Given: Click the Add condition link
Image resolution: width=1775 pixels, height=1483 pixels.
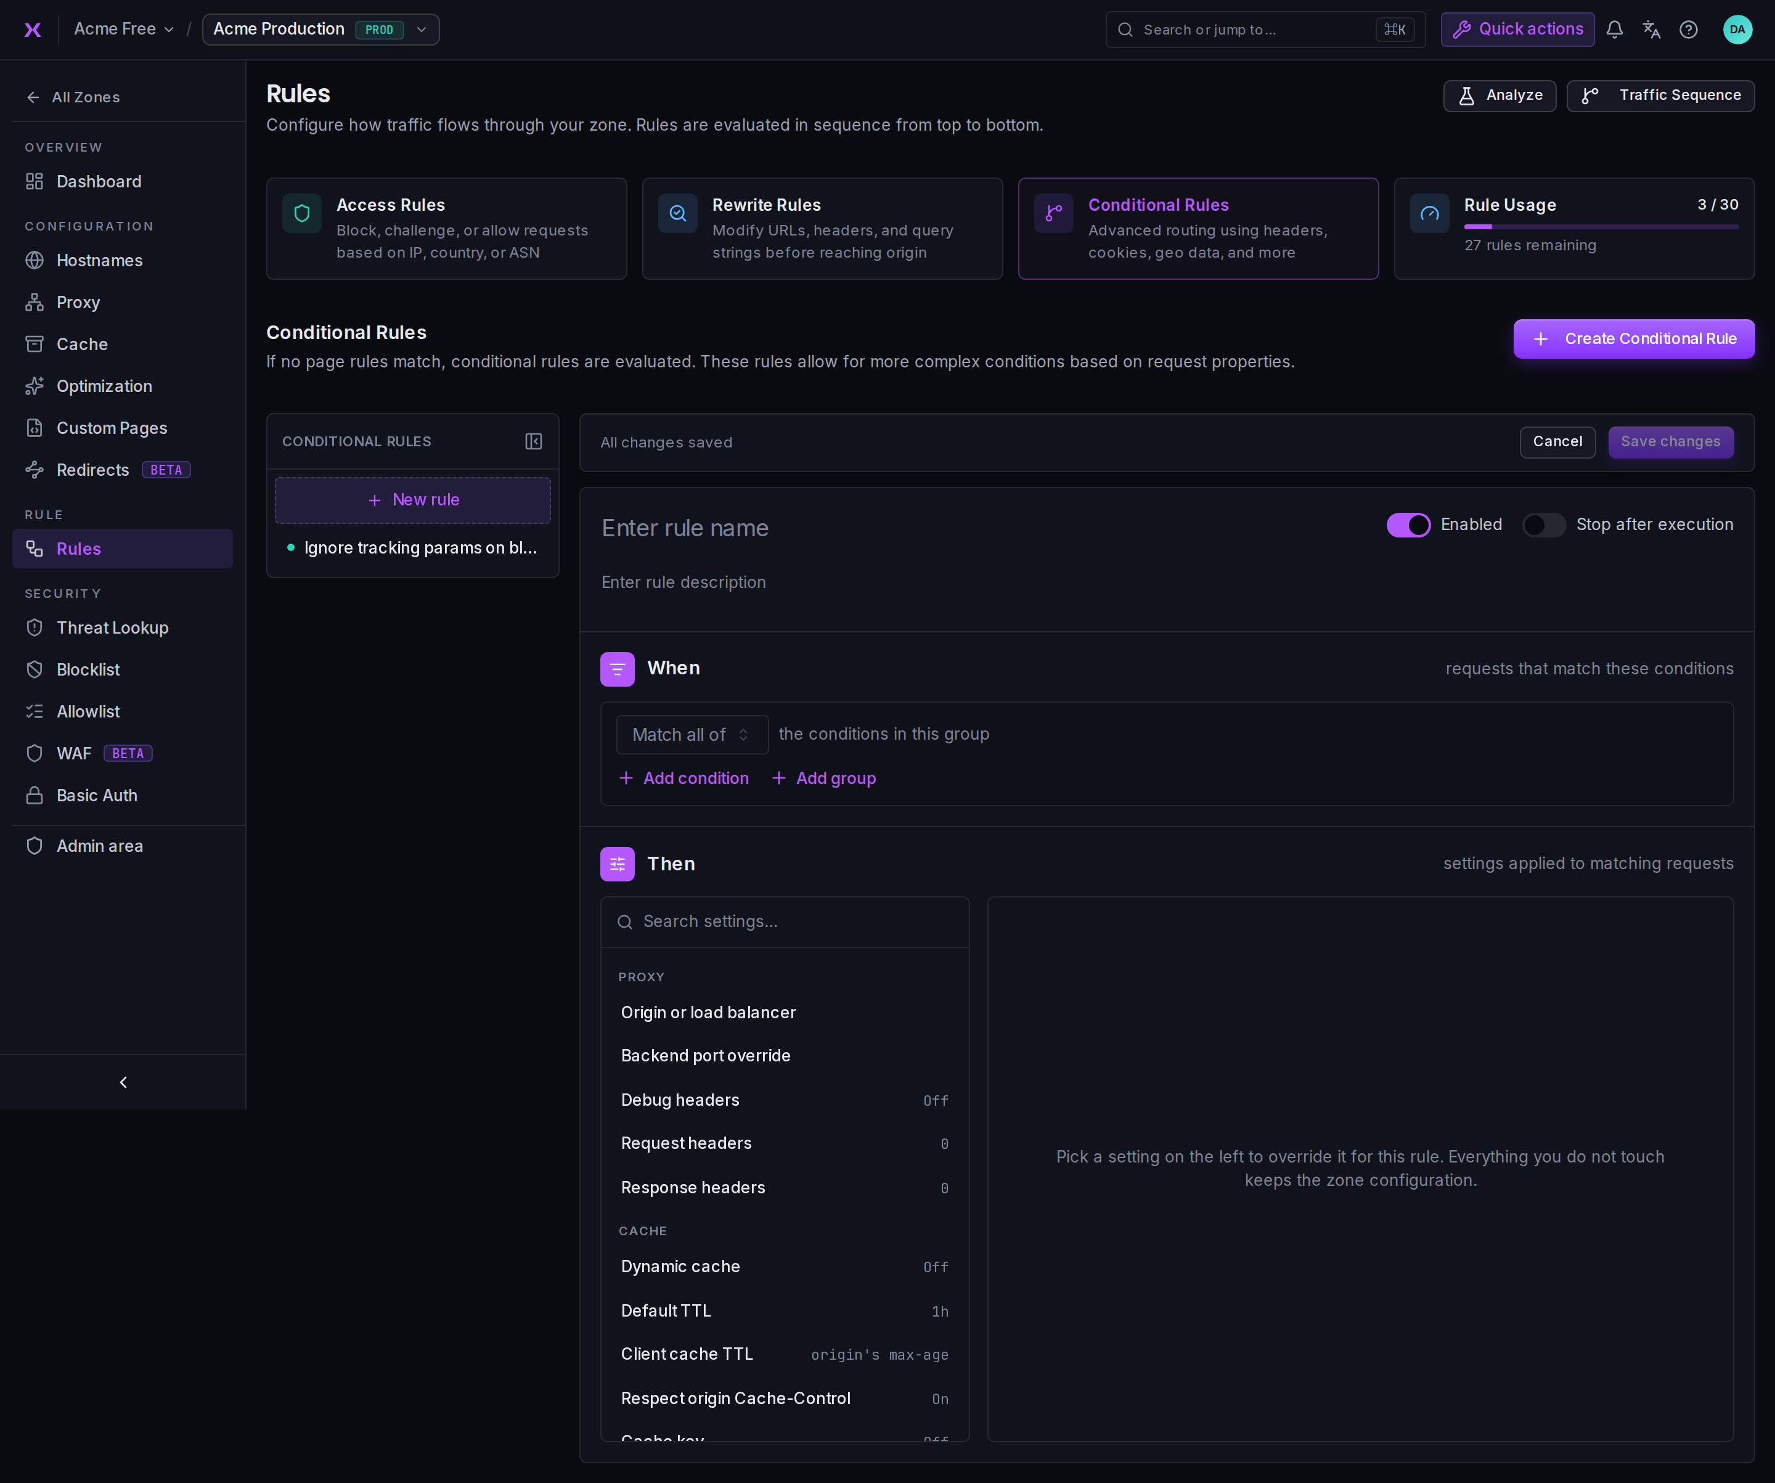Looking at the screenshot, I should point(683,778).
